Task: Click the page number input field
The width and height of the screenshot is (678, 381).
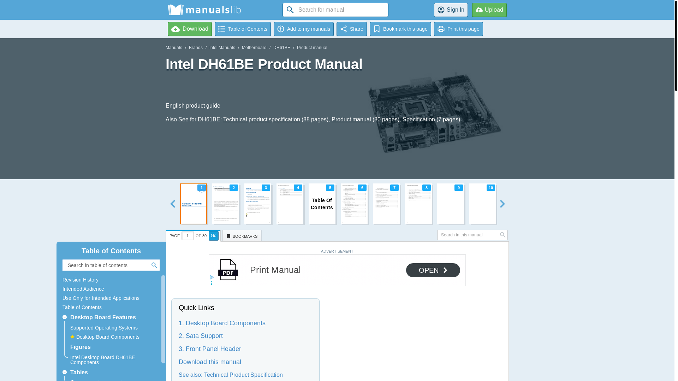Action: coord(188,236)
